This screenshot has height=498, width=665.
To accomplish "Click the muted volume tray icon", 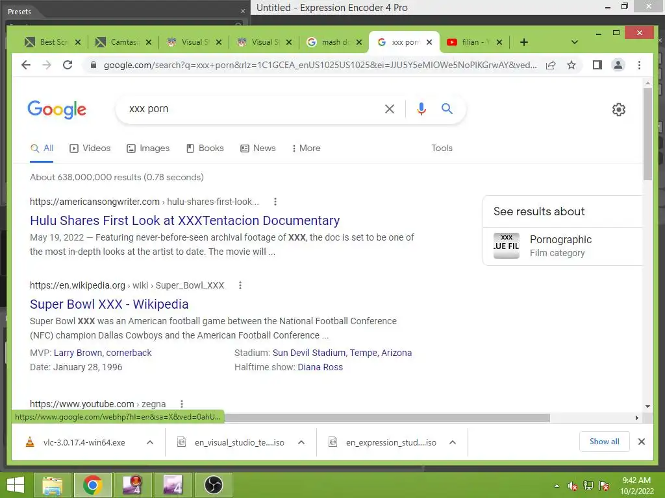I will tap(572, 486).
